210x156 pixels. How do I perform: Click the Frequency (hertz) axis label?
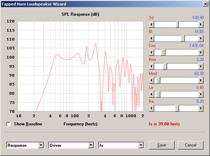(81, 124)
